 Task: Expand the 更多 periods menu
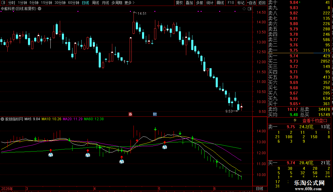click(129, 3)
